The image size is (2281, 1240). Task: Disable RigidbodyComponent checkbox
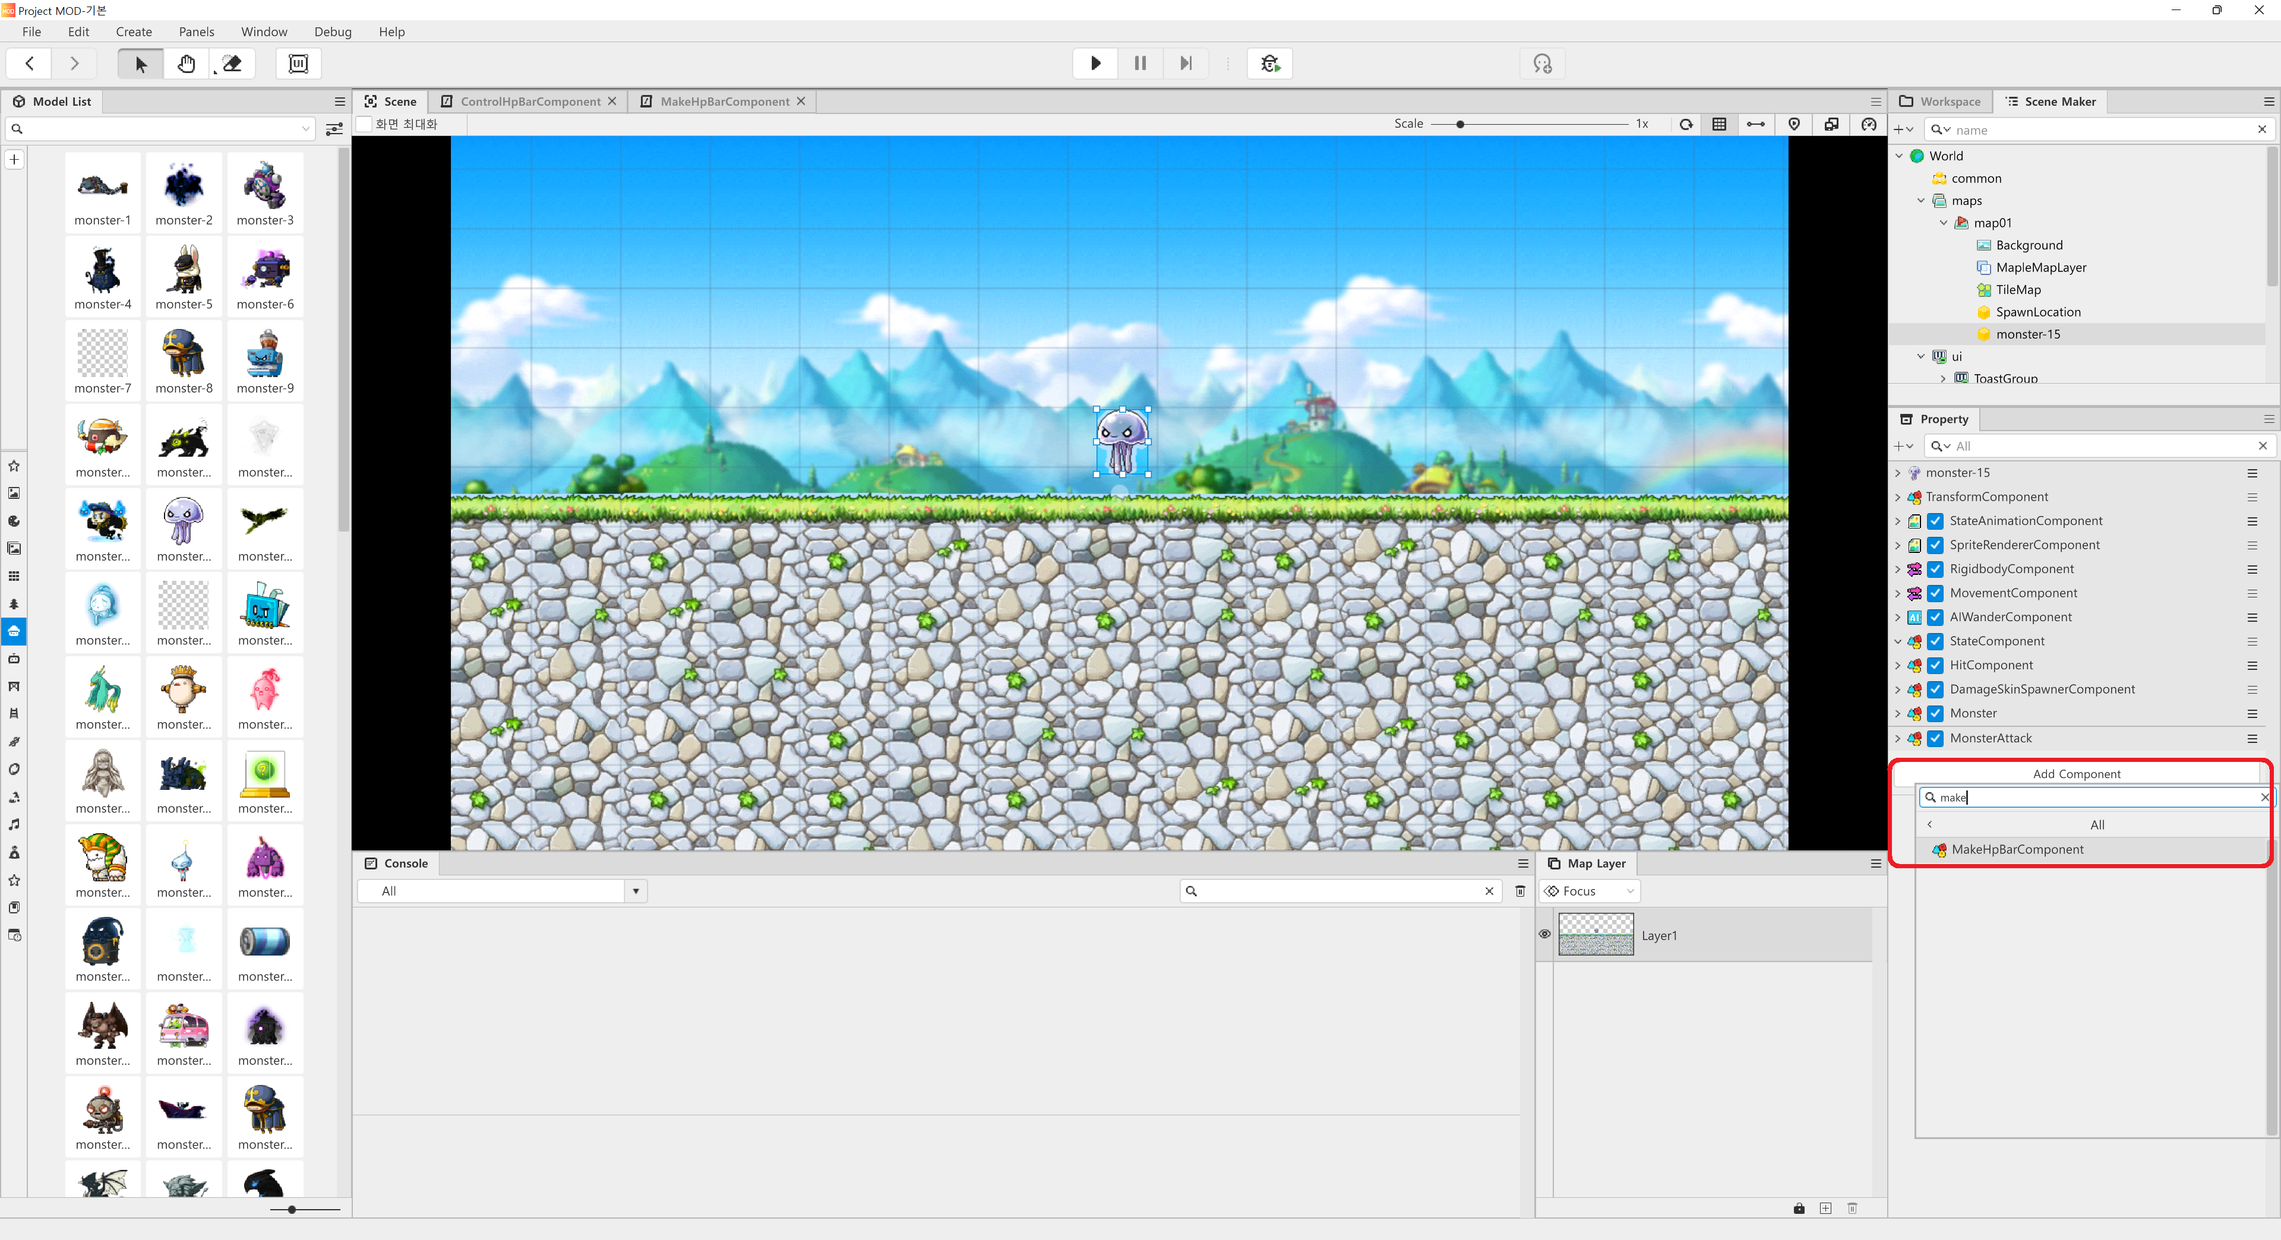coord(1936,569)
